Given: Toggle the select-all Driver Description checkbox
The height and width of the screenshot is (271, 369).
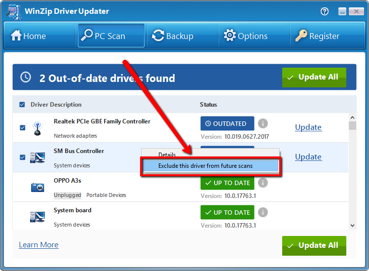Looking at the screenshot, I should coord(22,105).
